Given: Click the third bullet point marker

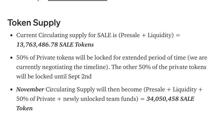Looking at the screenshot, I should pyautogui.click(x=12, y=90).
